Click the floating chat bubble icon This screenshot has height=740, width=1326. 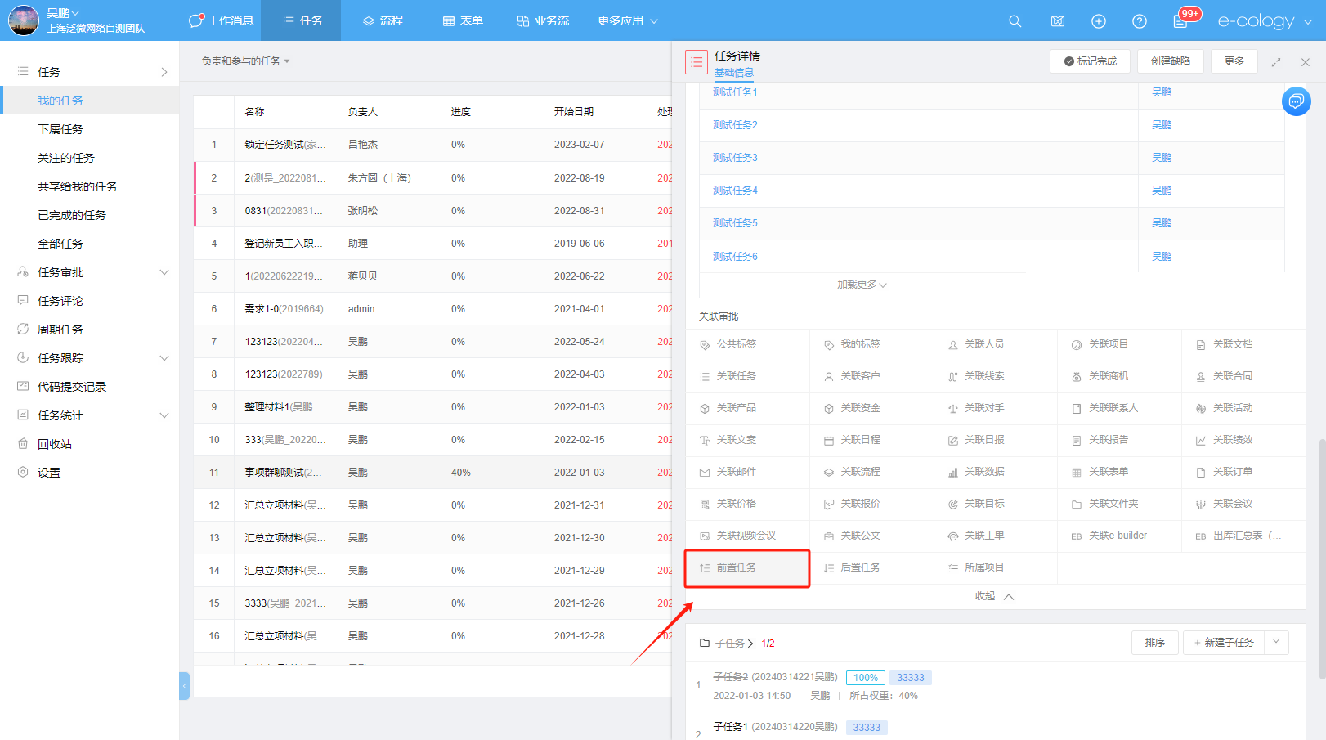pyautogui.click(x=1296, y=101)
